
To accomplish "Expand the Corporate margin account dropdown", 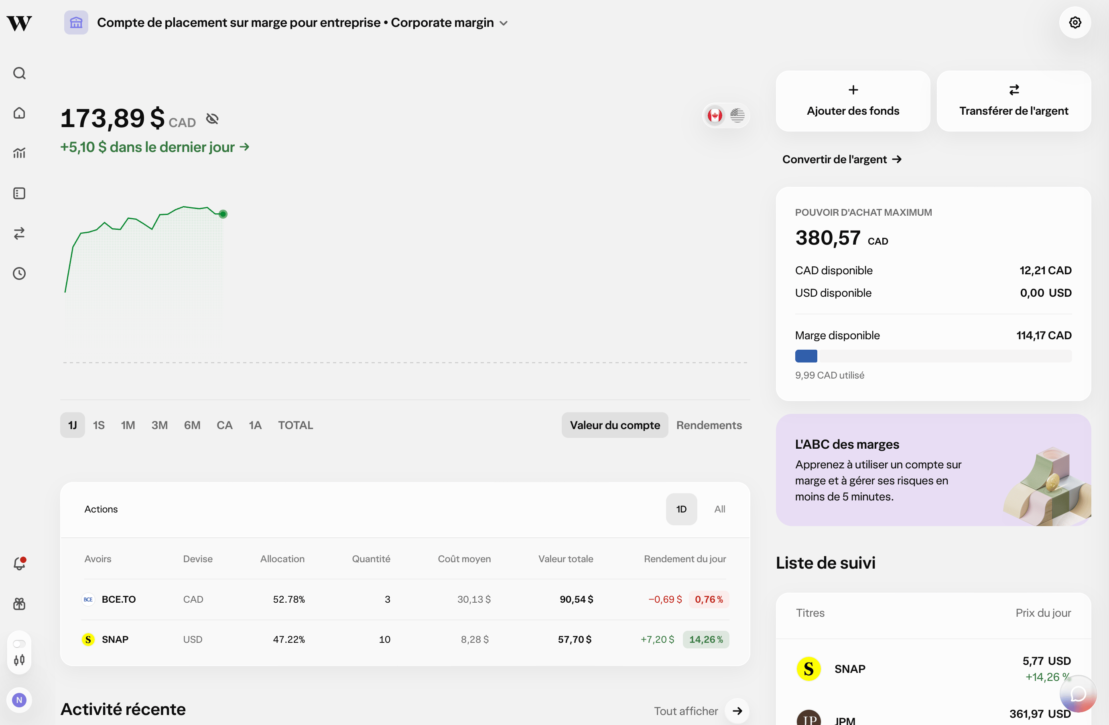I will (503, 23).
